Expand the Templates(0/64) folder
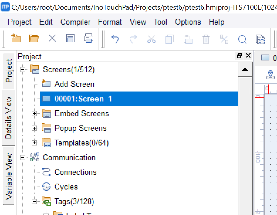The image size is (277, 215). 34,143
